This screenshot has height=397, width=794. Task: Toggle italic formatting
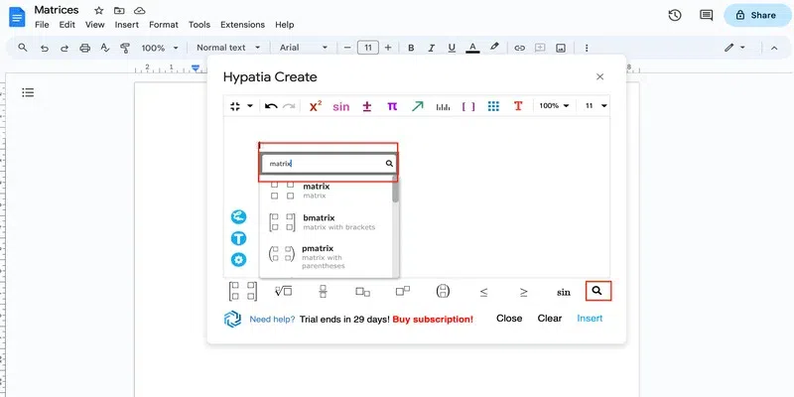(432, 48)
